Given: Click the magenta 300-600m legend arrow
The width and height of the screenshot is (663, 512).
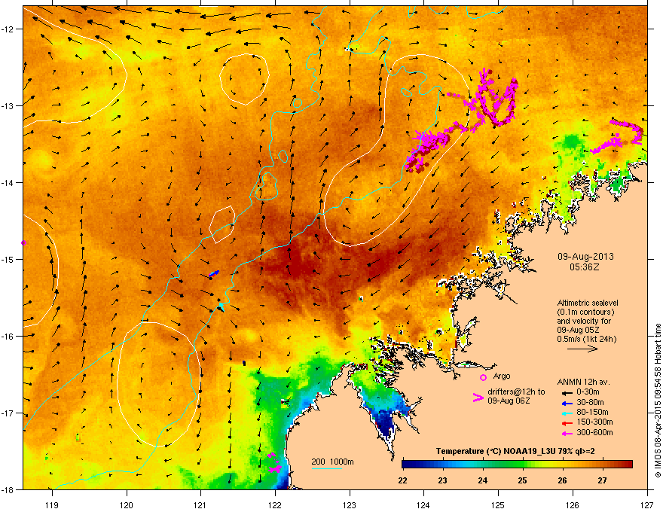Looking at the screenshot, I should click(567, 433).
